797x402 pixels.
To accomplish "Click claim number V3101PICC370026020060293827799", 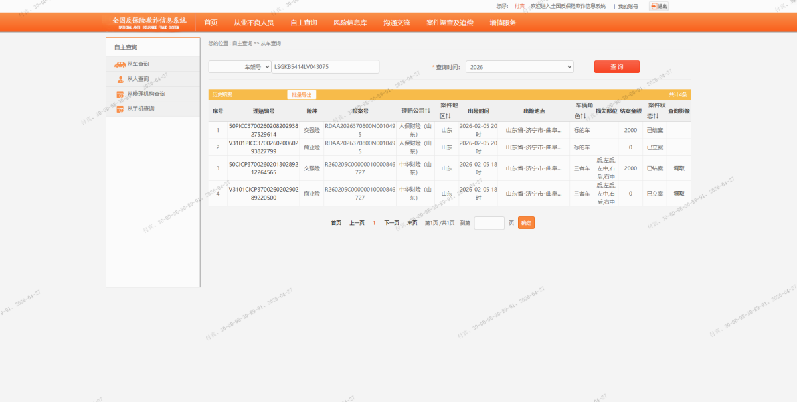I will coord(264,147).
